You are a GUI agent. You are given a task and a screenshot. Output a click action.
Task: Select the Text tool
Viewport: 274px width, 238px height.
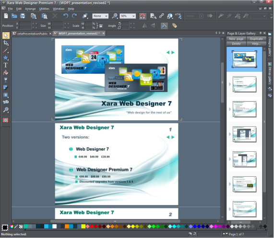(6, 65)
